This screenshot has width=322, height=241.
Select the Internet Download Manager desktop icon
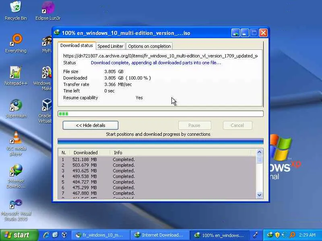[x=16, y=176]
